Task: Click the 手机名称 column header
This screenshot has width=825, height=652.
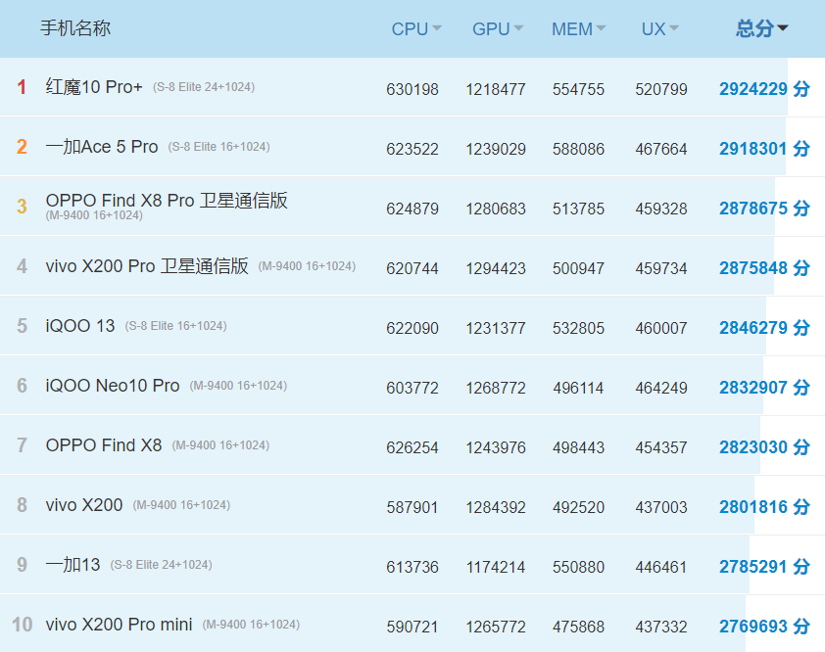Action: 75,28
